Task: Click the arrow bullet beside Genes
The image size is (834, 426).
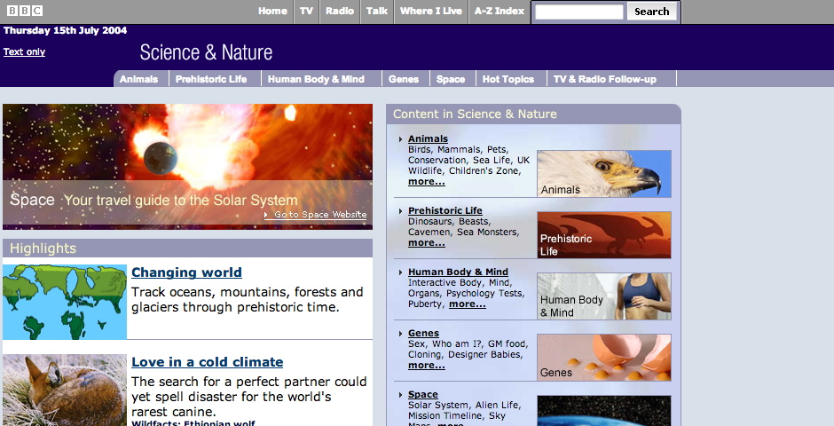Action: (x=400, y=334)
